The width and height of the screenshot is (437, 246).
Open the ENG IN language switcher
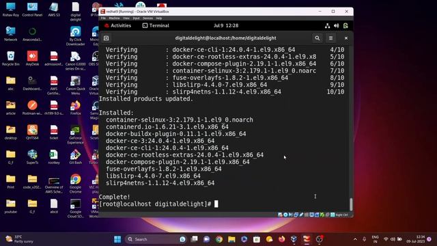pos(375,239)
